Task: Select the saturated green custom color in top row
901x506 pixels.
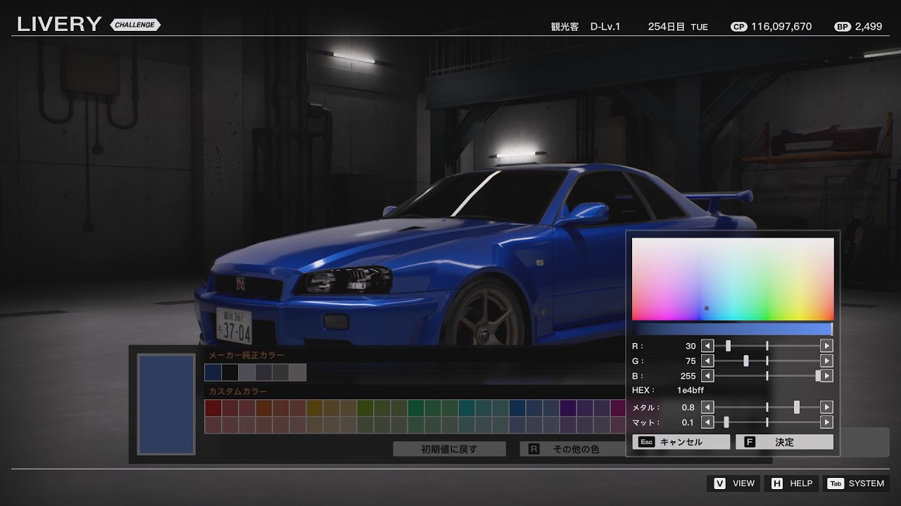Action: click(416, 408)
